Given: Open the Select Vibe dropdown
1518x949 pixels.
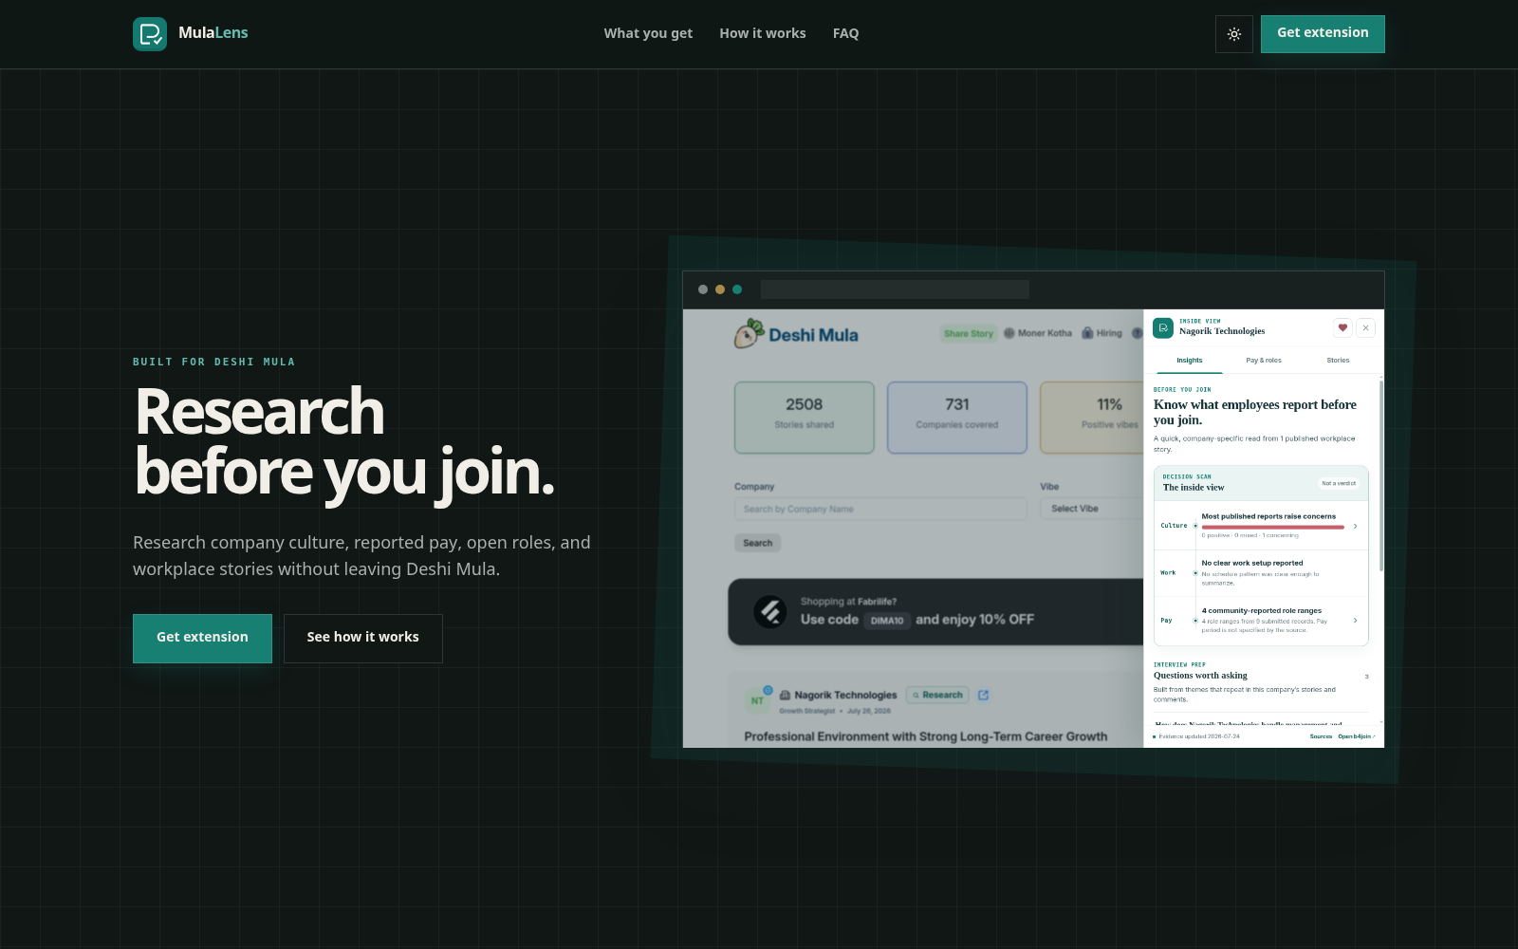Looking at the screenshot, I should point(1093,510).
